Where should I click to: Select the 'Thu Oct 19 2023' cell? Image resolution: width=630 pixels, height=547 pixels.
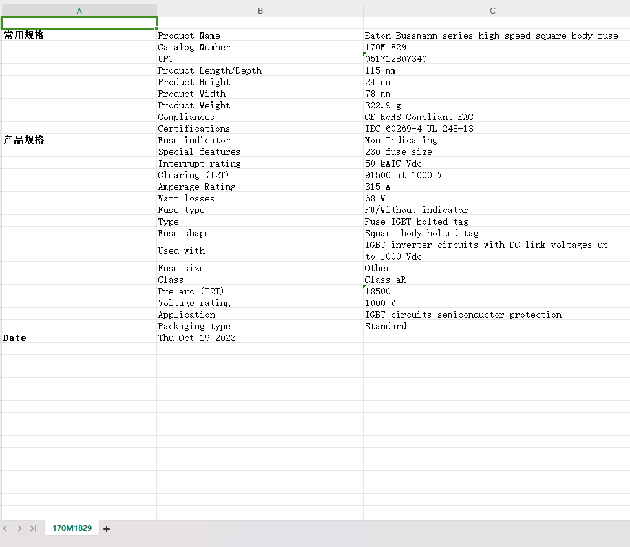pyautogui.click(x=260, y=338)
